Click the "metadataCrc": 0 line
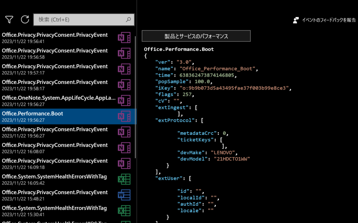358x223 pixels. pos(203,133)
